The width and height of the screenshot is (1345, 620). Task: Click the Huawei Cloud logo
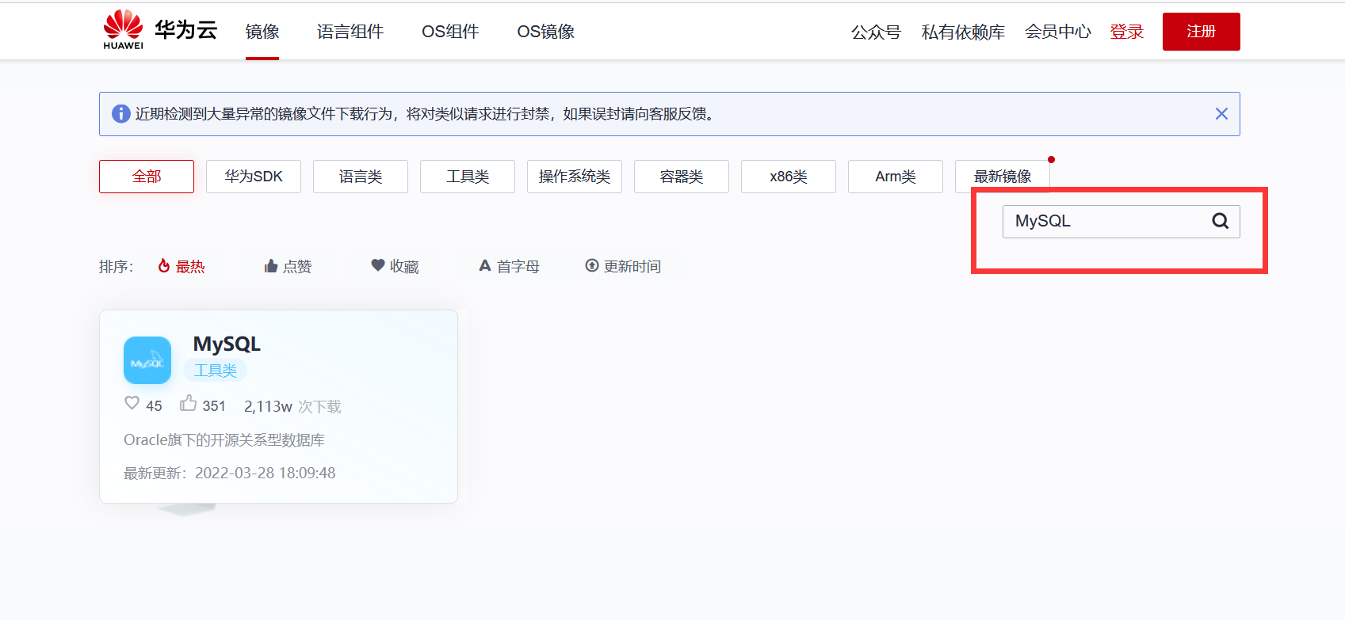point(160,30)
